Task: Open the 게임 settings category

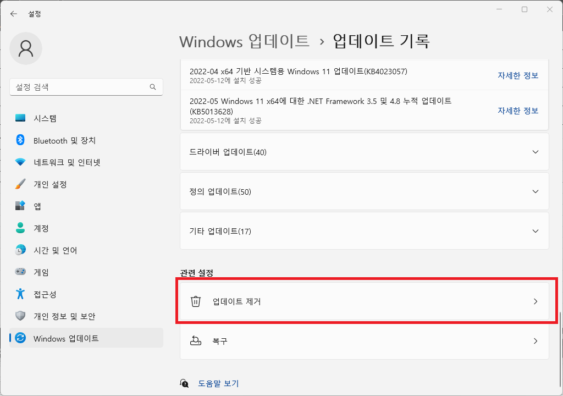Action: (x=41, y=272)
